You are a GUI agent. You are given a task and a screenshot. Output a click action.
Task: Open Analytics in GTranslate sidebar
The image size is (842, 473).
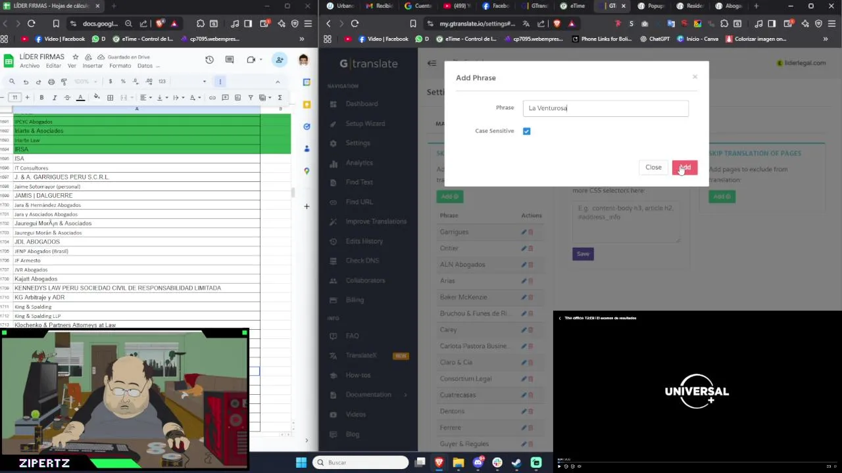coord(359,163)
